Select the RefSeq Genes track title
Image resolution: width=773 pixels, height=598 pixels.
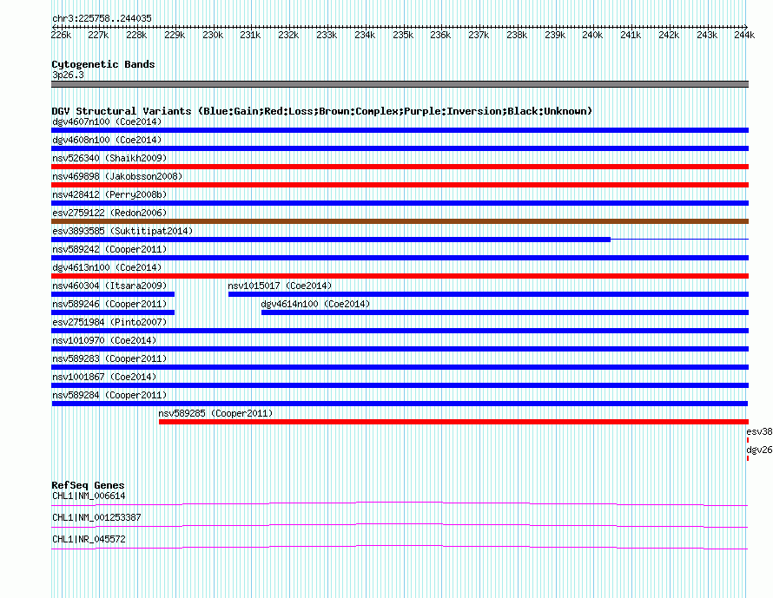point(88,485)
